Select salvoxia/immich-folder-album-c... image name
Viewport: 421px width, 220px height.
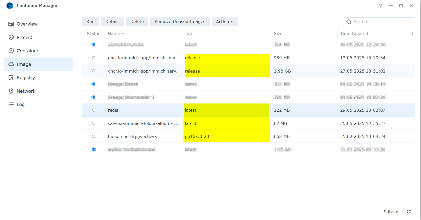143,123
